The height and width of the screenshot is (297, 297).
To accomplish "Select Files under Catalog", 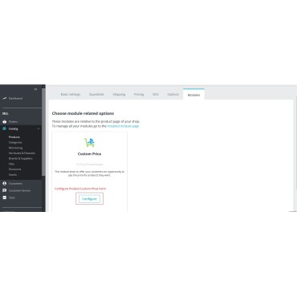I will point(11,164).
